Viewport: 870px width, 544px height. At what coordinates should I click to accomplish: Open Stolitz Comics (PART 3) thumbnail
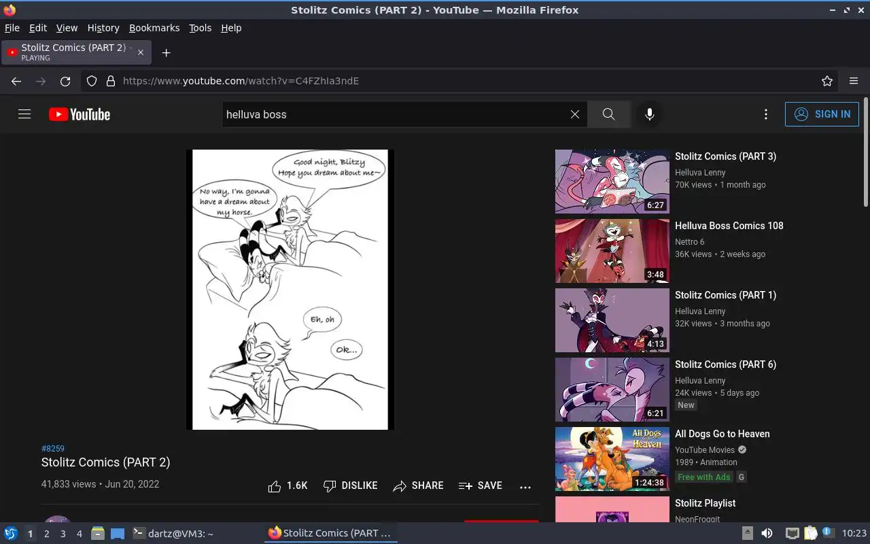[612, 182]
